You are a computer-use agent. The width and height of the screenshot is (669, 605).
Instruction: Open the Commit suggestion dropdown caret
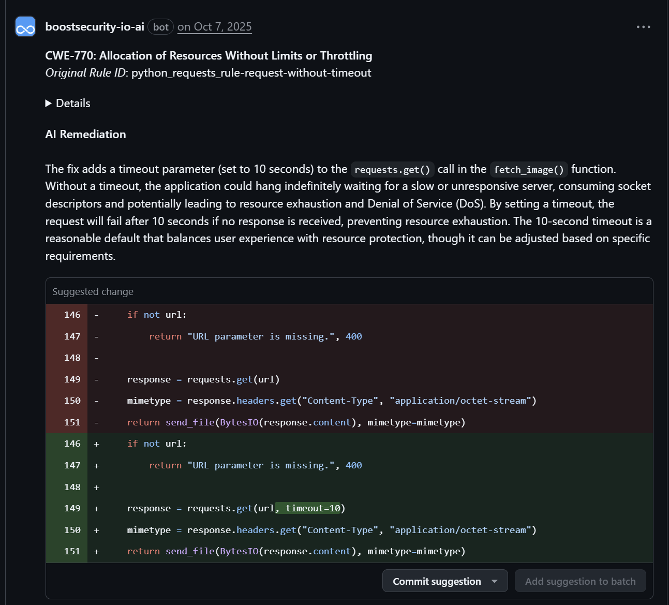495,581
